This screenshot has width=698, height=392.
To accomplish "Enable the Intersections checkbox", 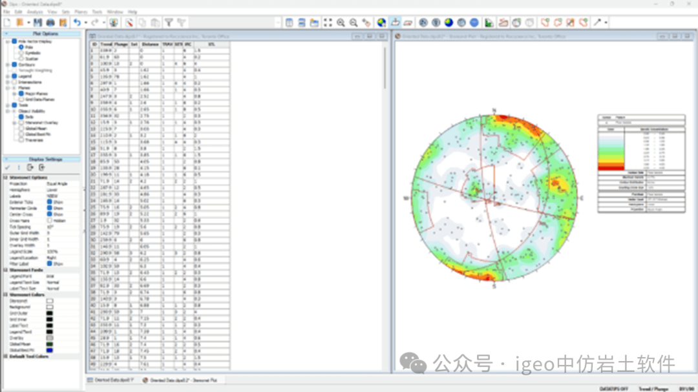I will click(x=14, y=82).
